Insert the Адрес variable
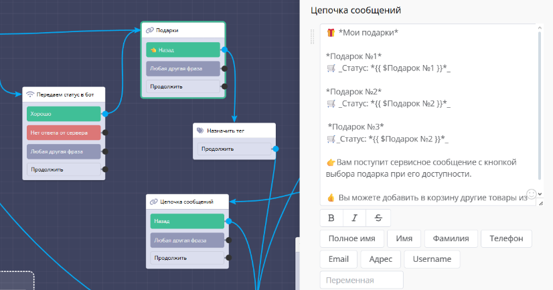The height and width of the screenshot is (290, 553). pyautogui.click(x=380, y=259)
